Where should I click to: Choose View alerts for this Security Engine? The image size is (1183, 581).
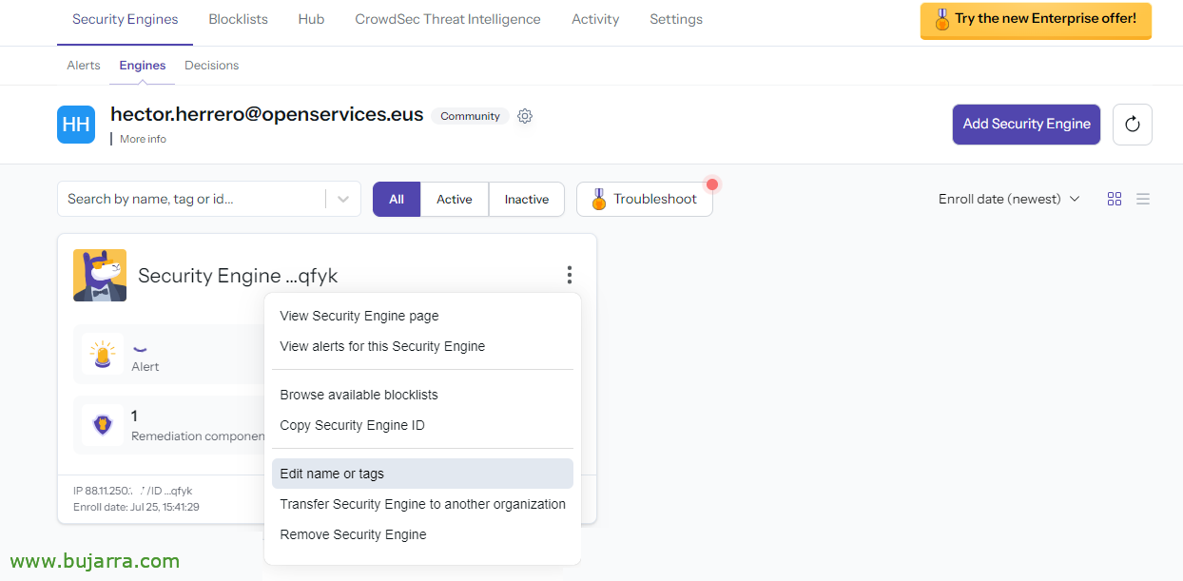coord(422,346)
